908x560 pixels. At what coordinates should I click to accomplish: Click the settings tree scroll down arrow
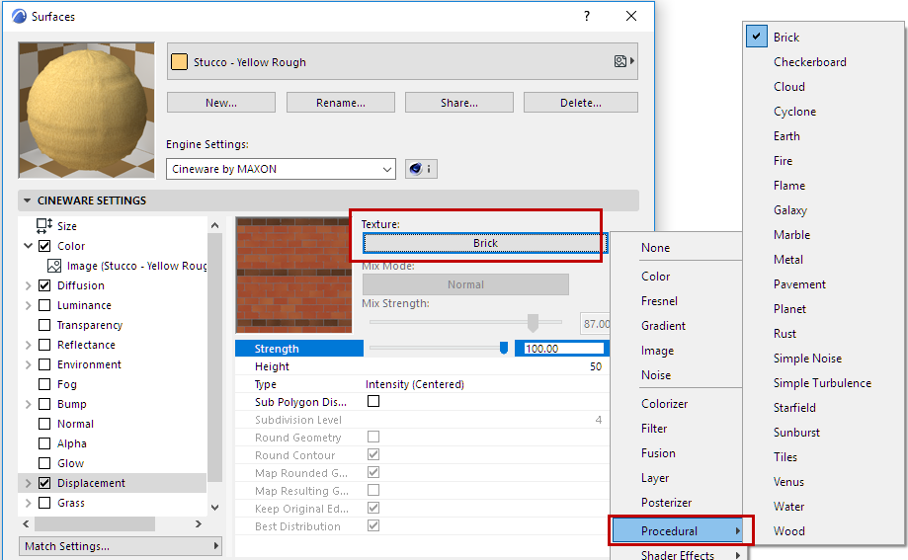tap(214, 508)
